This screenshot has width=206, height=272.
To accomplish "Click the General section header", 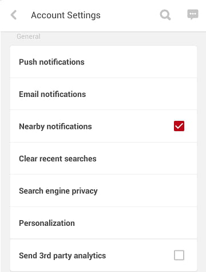I will (x=29, y=36).
